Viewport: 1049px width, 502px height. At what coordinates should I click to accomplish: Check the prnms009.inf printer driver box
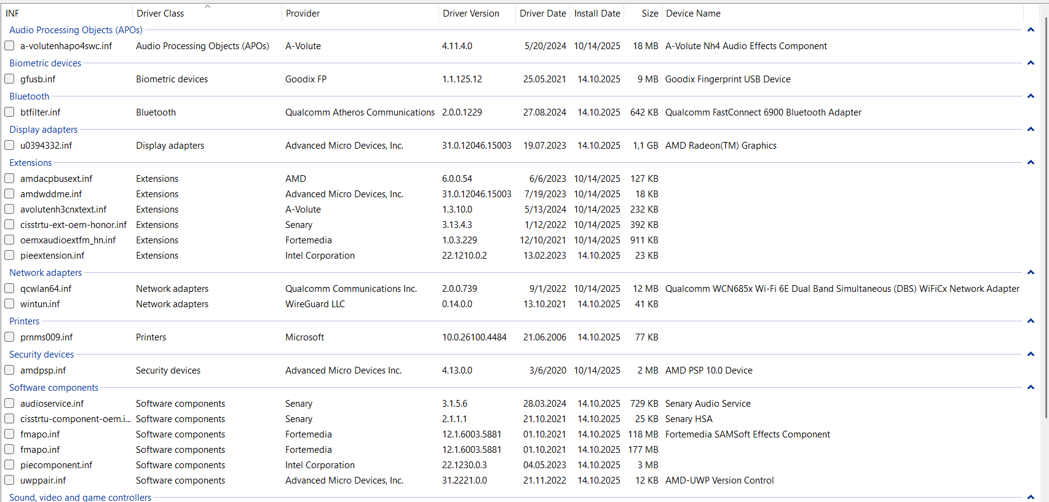[x=9, y=337]
